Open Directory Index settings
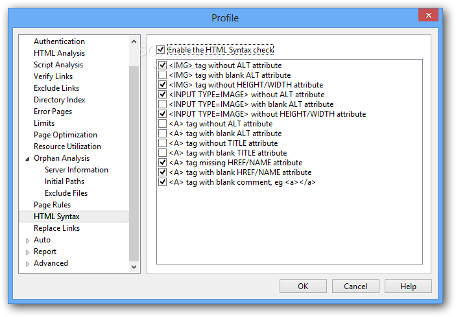Image resolution: width=456 pixels, height=317 pixels. coord(59,100)
